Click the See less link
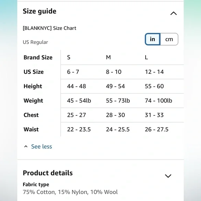Image resolution: width=201 pixels, height=201 pixels. (x=42, y=147)
